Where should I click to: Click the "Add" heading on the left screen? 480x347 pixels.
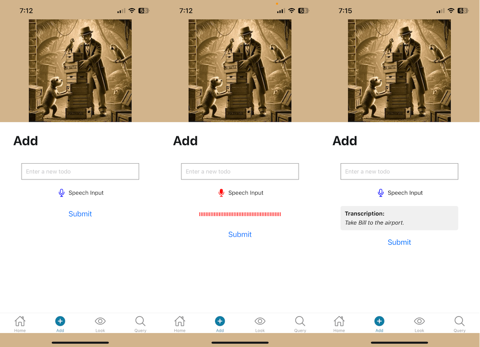[x=26, y=141]
